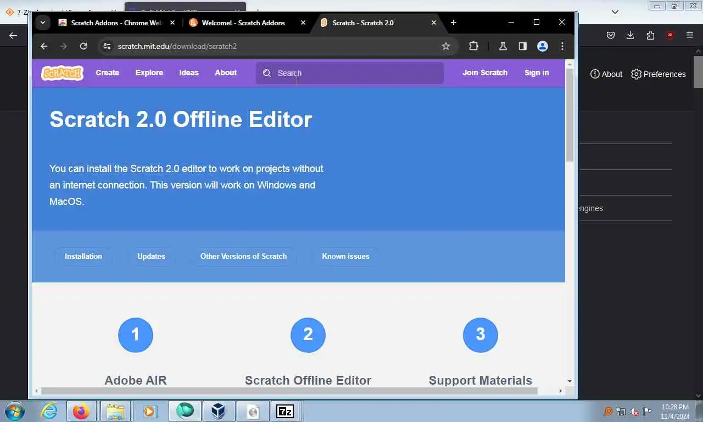Open the Create page

point(107,73)
